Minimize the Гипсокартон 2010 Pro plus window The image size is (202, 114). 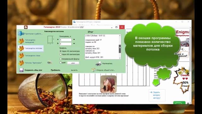(112, 27)
